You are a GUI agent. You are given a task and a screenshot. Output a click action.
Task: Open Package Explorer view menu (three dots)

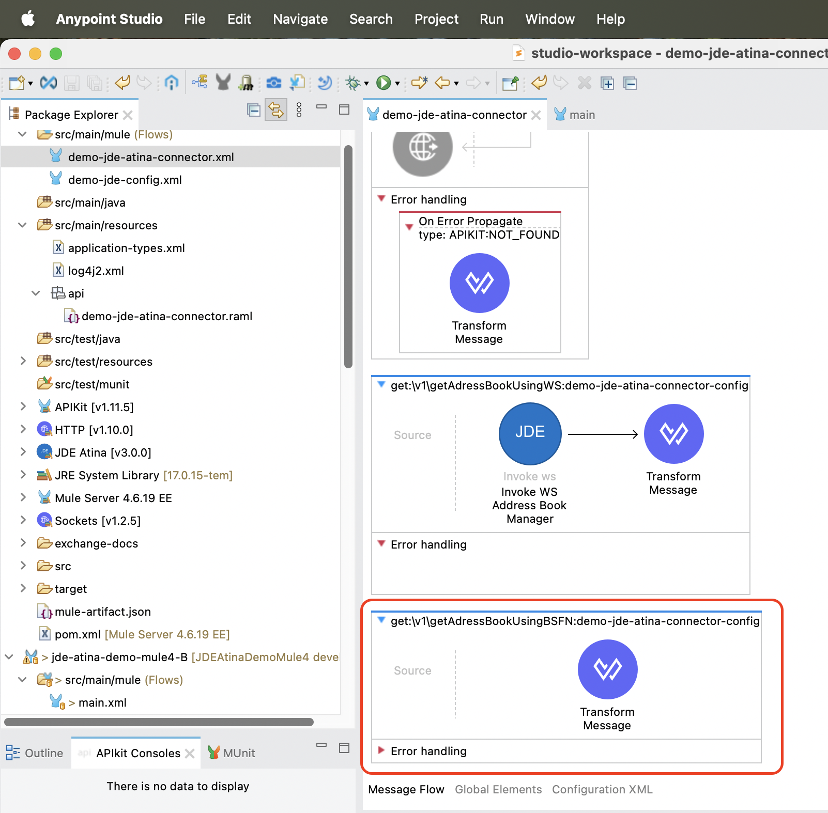pyautogui.click(x=299, y=110)
